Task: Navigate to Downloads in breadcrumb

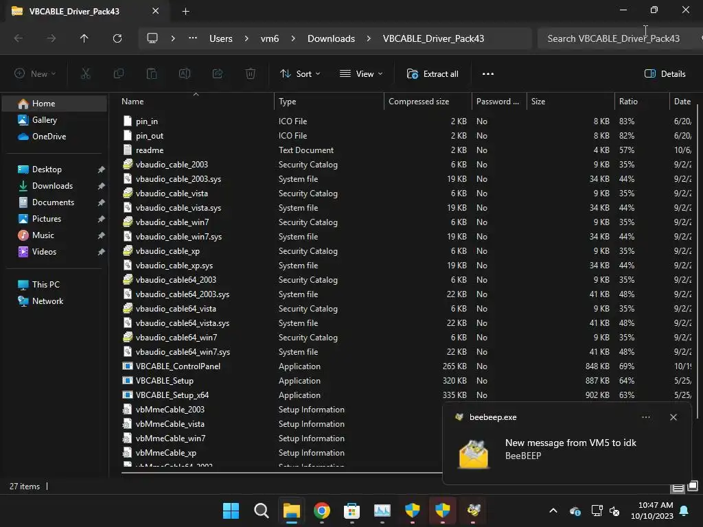Action: (331, 38)
